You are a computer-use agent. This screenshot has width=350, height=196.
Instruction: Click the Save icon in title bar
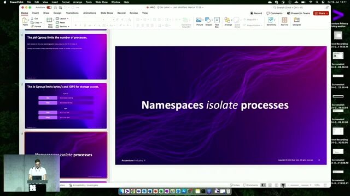(x=60, y=8)
